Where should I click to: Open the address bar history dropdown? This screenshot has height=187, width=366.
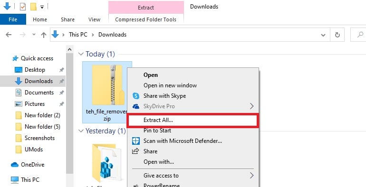[x=323, y=35]
